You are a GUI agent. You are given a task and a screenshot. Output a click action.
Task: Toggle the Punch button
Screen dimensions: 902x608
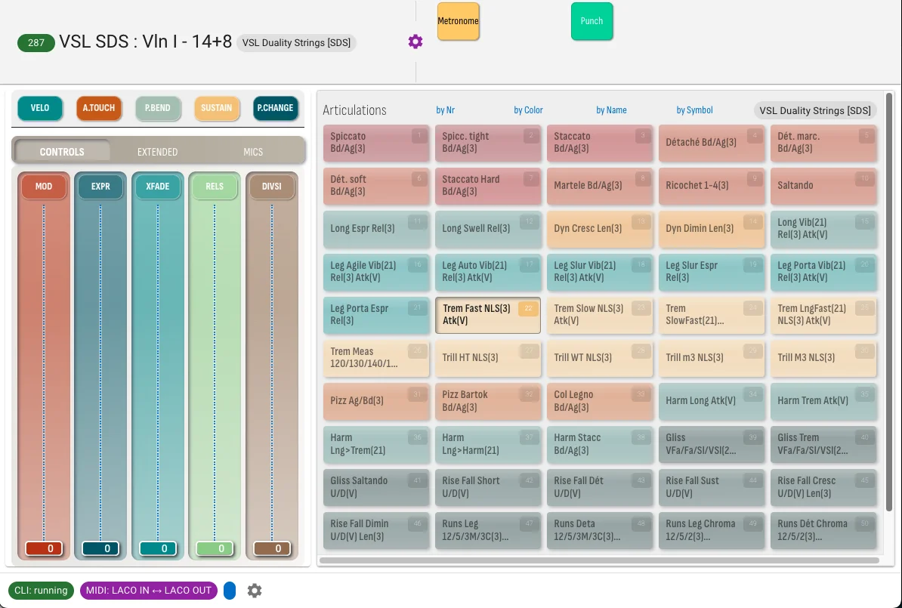coord(592,21)
